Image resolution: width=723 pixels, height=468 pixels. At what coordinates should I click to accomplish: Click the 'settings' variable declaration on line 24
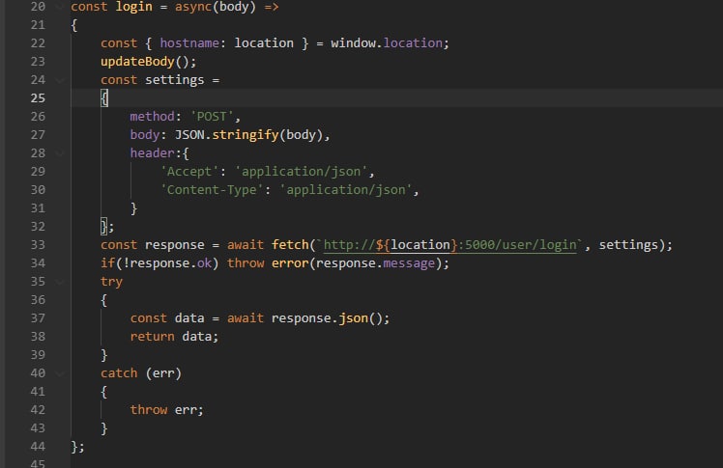pos(175,80)
